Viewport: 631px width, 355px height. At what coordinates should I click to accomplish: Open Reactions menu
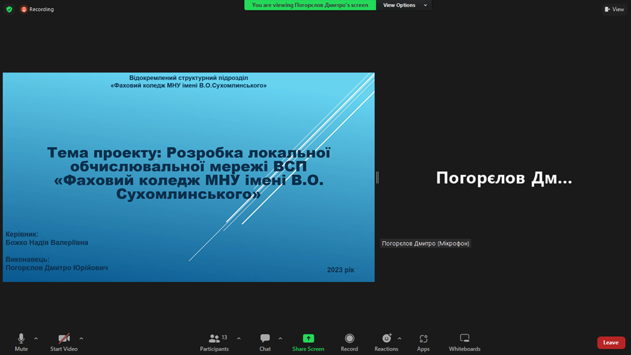point(386,343)
